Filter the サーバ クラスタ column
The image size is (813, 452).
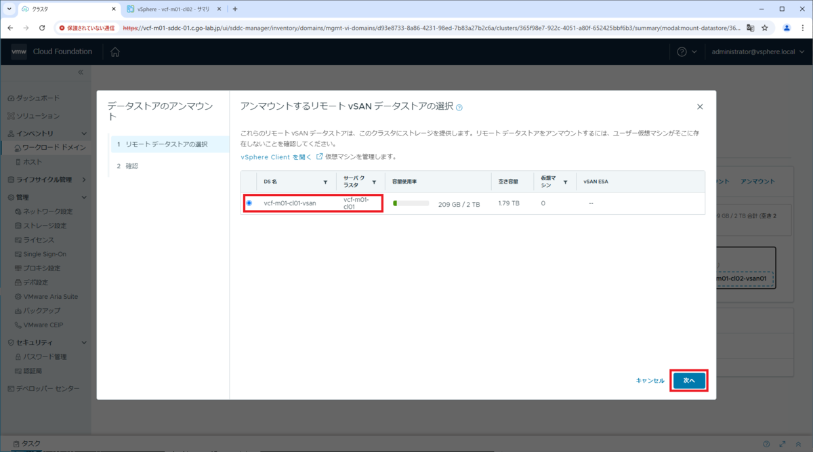[x=374, y=182]
